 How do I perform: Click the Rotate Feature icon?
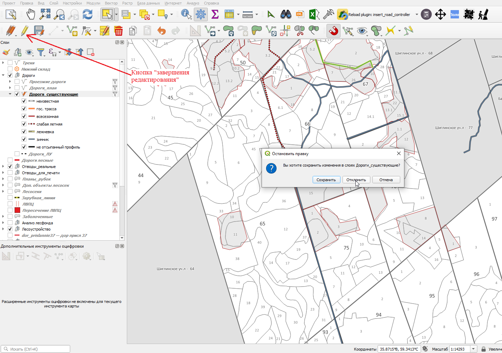(x=229, y=31)
